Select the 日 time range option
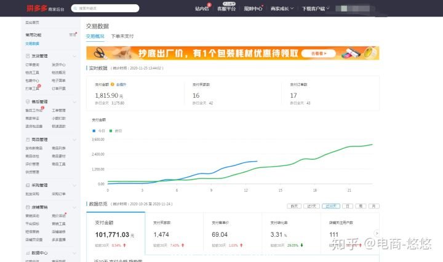The height and width of the screenshot is (262, 443). point(348,206)
